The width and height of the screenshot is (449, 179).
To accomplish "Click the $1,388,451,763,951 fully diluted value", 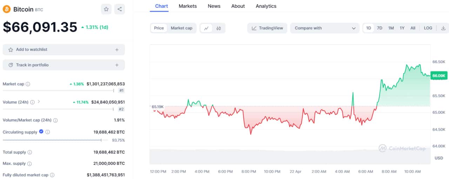I will pyautogui.click(x=106, y=175).
